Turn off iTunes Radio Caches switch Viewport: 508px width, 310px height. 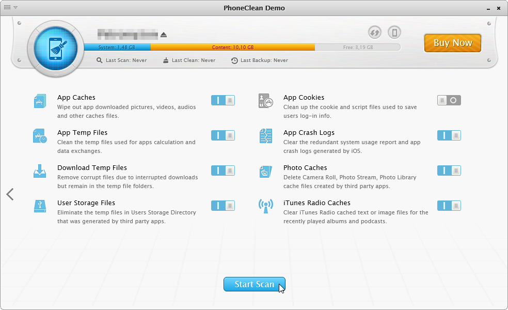(x=449, y=206)
